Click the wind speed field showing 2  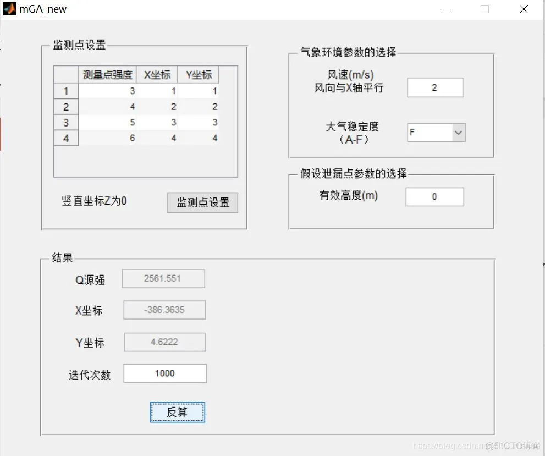point(434,87)
